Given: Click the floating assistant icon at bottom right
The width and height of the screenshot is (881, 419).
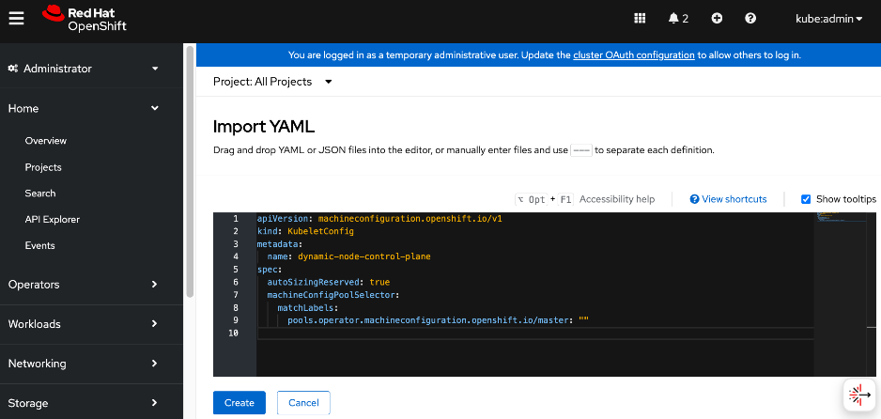Looking at the screenshot, I should pyautogui.click(x=858, y=396).
